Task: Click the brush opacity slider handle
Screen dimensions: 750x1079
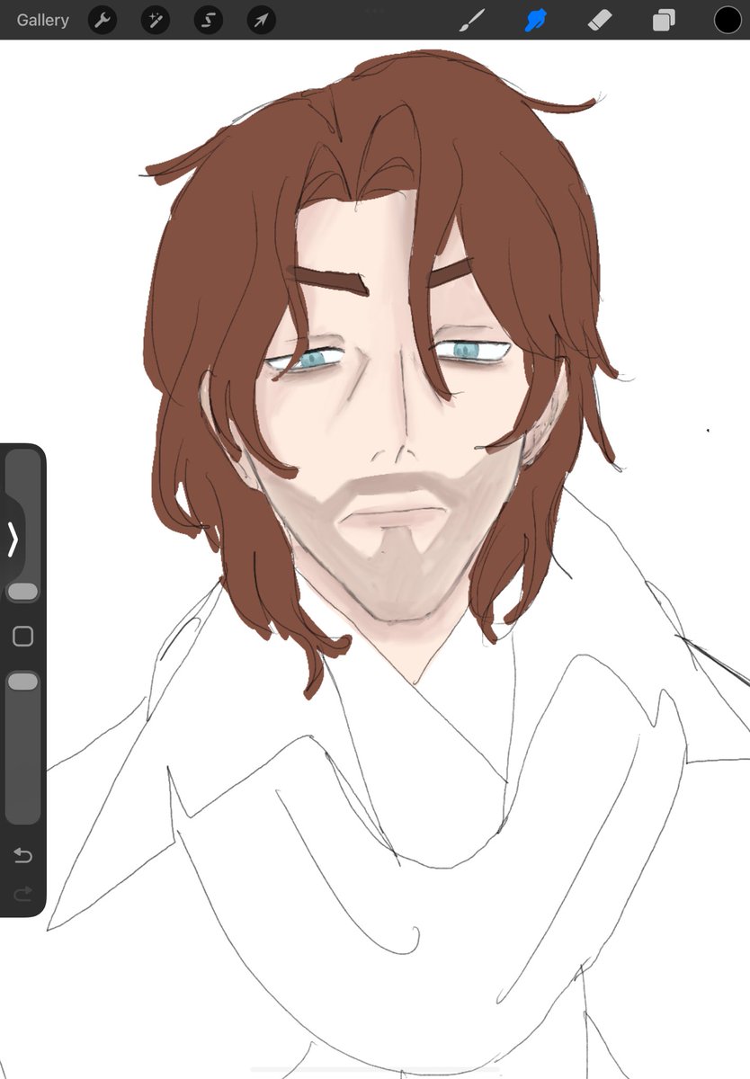Action: pyautogui.click(x=22, y=682)
